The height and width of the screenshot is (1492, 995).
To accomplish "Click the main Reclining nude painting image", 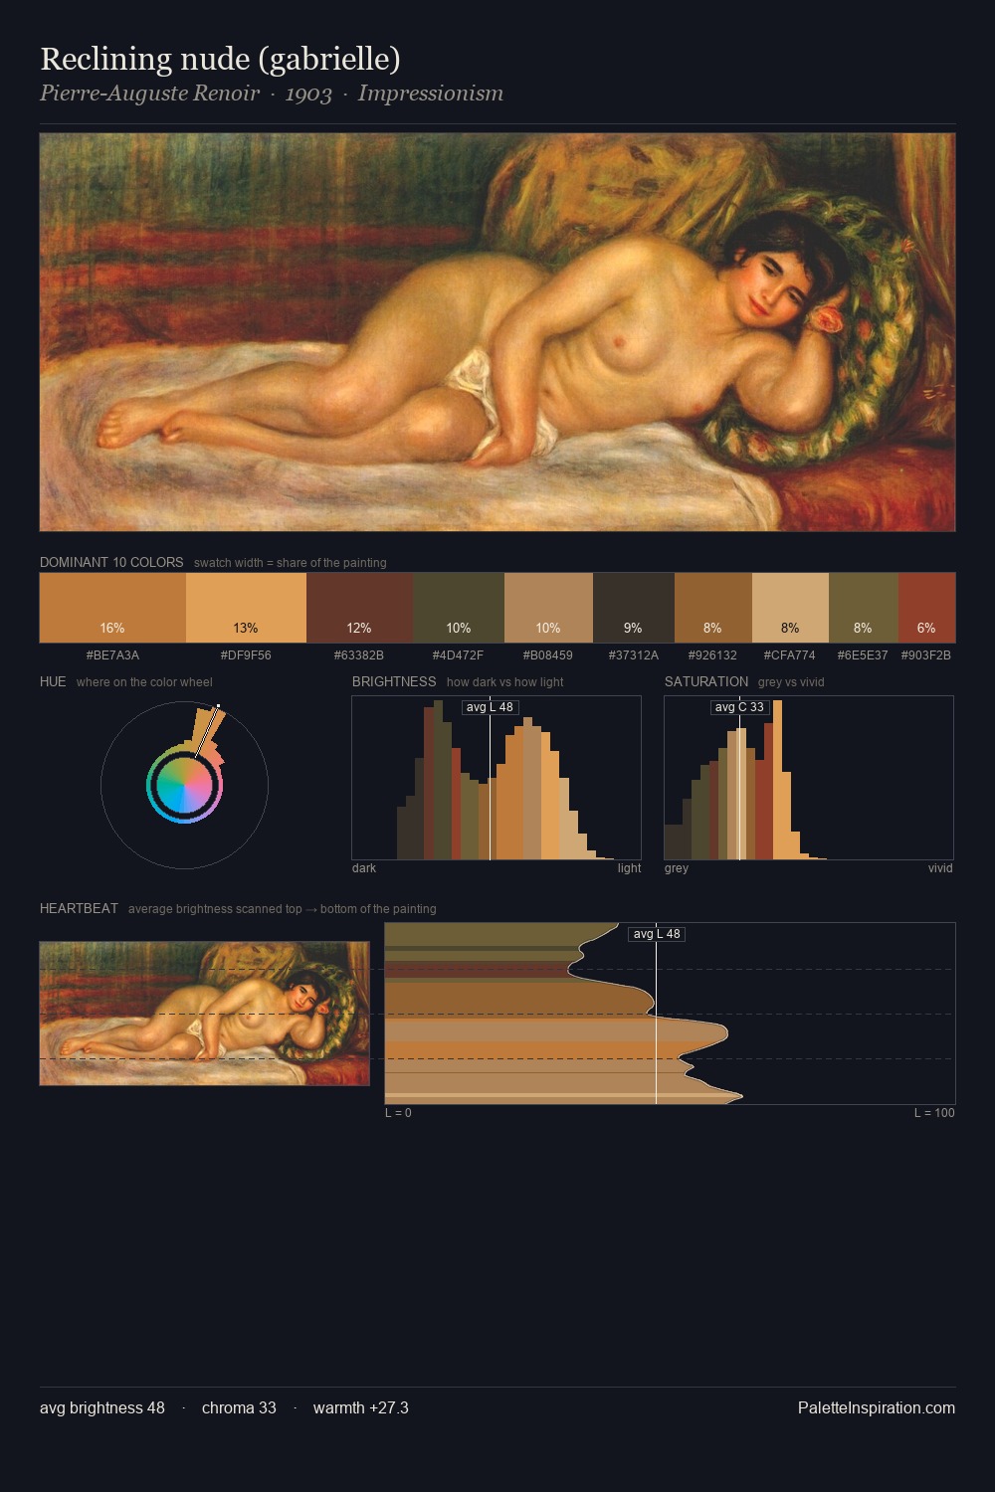I will [x=497, y=332].
